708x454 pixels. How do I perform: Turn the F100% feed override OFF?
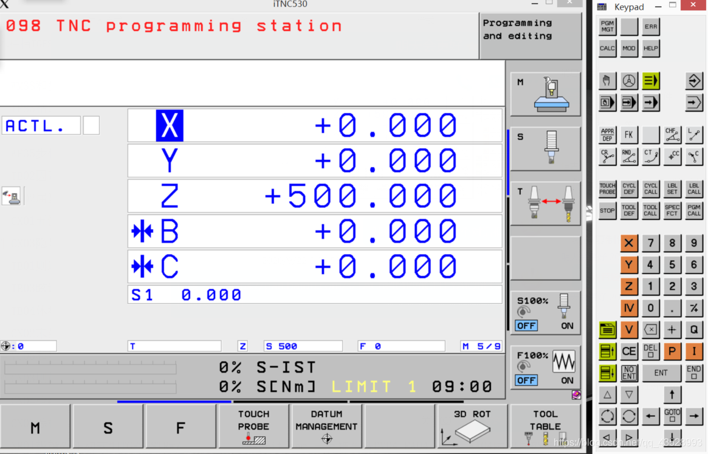526,380
